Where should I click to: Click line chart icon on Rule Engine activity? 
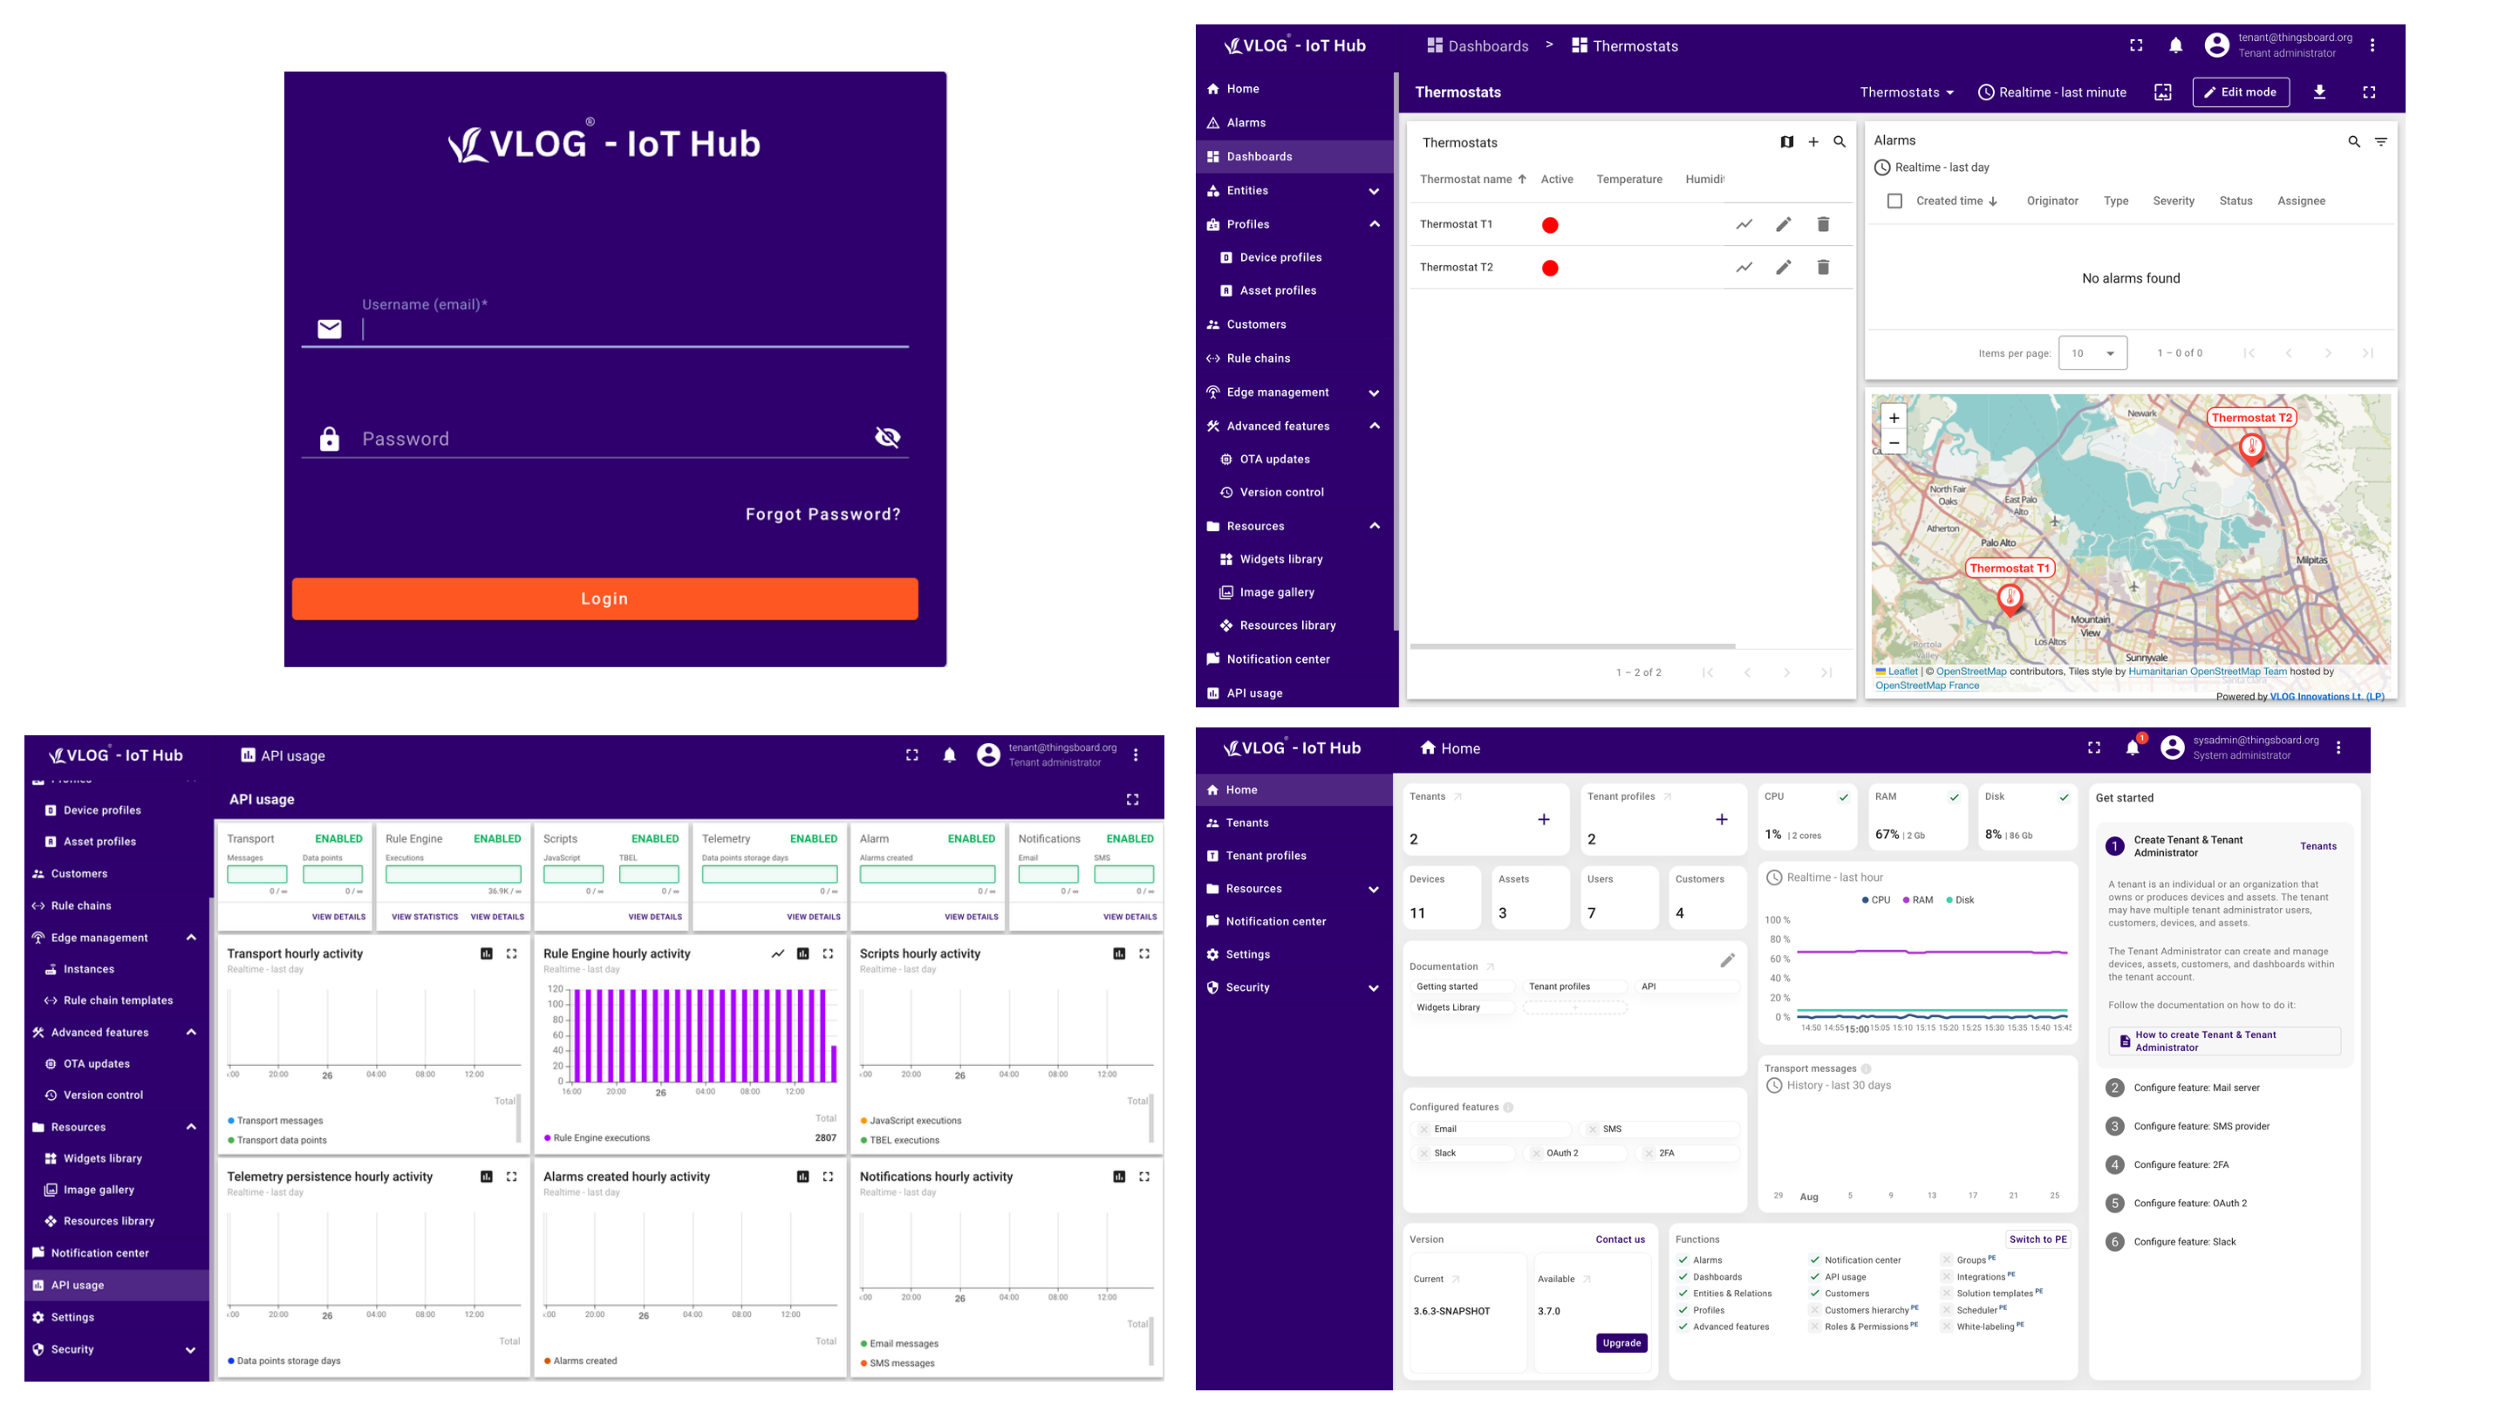(x=777, y=953)
